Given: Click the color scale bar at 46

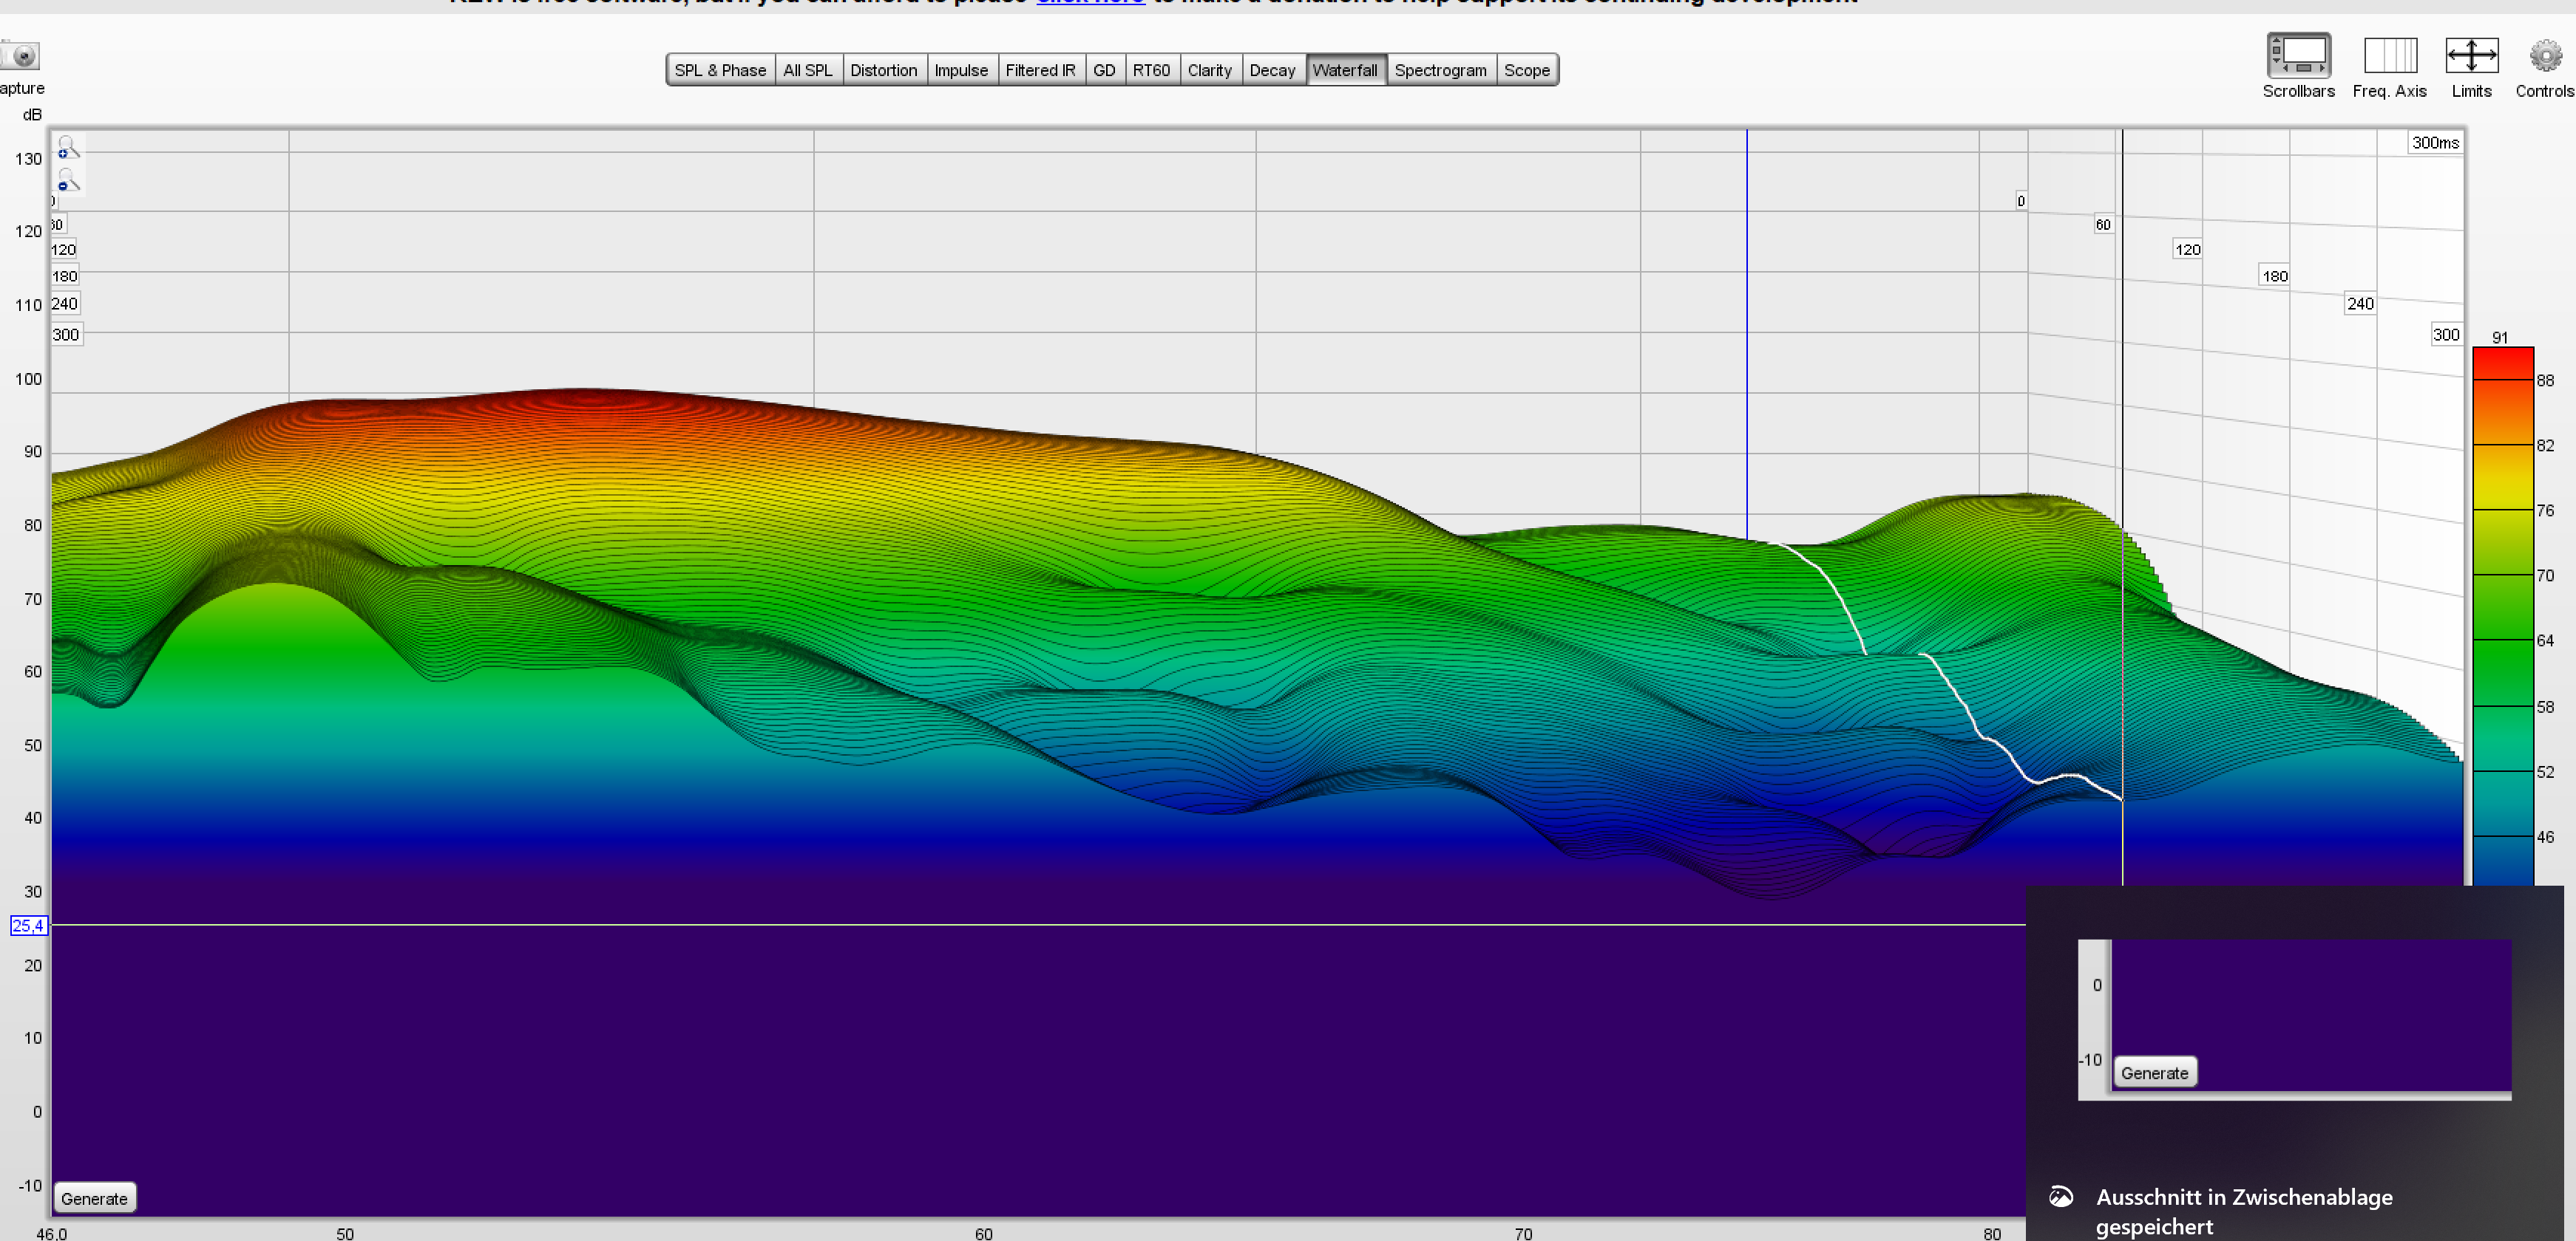Looking at the screenshot, I should pyautogui.click(x=2503, y=835).
